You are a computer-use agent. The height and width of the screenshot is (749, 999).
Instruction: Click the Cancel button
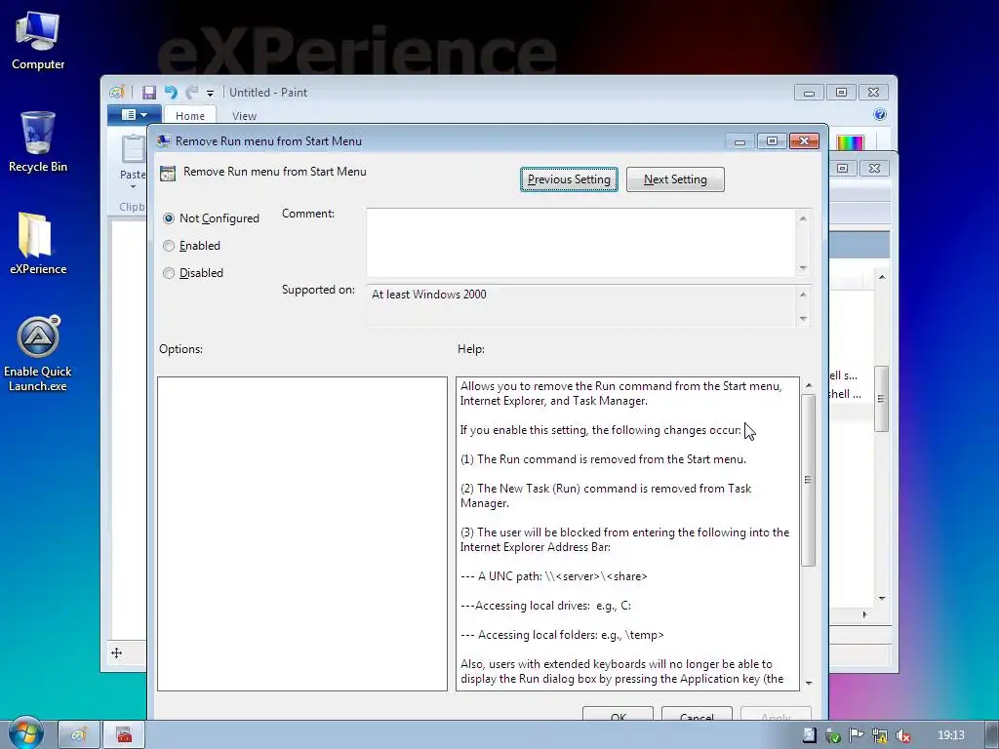coord(697,713)
